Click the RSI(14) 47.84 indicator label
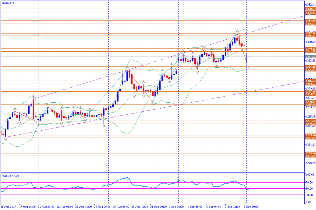Screen dimensions: 316x210 (10, 176)
